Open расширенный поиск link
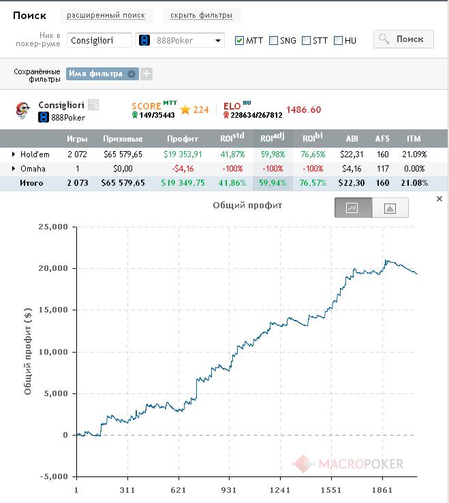 (106, 15)
